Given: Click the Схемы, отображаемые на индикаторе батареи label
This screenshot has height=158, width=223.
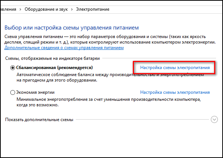Looking at the screenshot, I should point(53,58).
